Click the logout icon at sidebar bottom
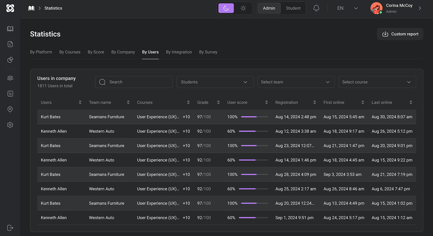The height and width of the screenshot is (236, 433). point(10,228)
